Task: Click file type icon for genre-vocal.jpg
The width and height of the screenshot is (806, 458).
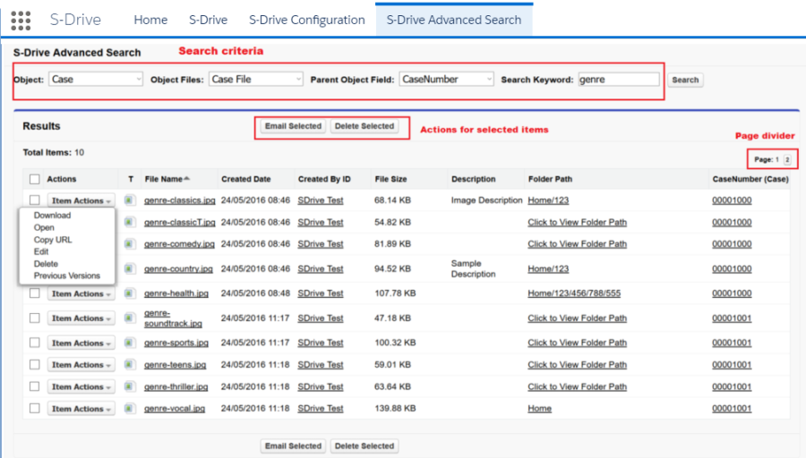Action: point(130,409)
